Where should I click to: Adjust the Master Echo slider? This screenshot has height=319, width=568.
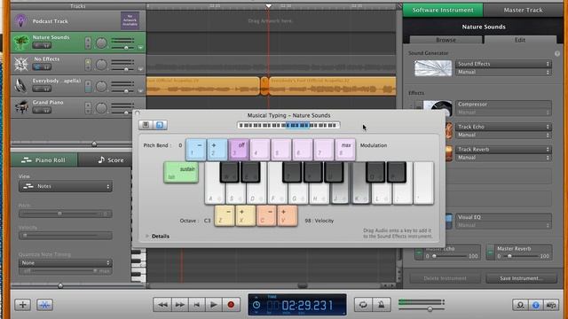click(x=449, y=256)
